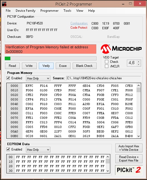Viewport: 147px width, 180px height.
Task: Maximize the PICkit 2 Programmer window
Action: coord(130,4)
